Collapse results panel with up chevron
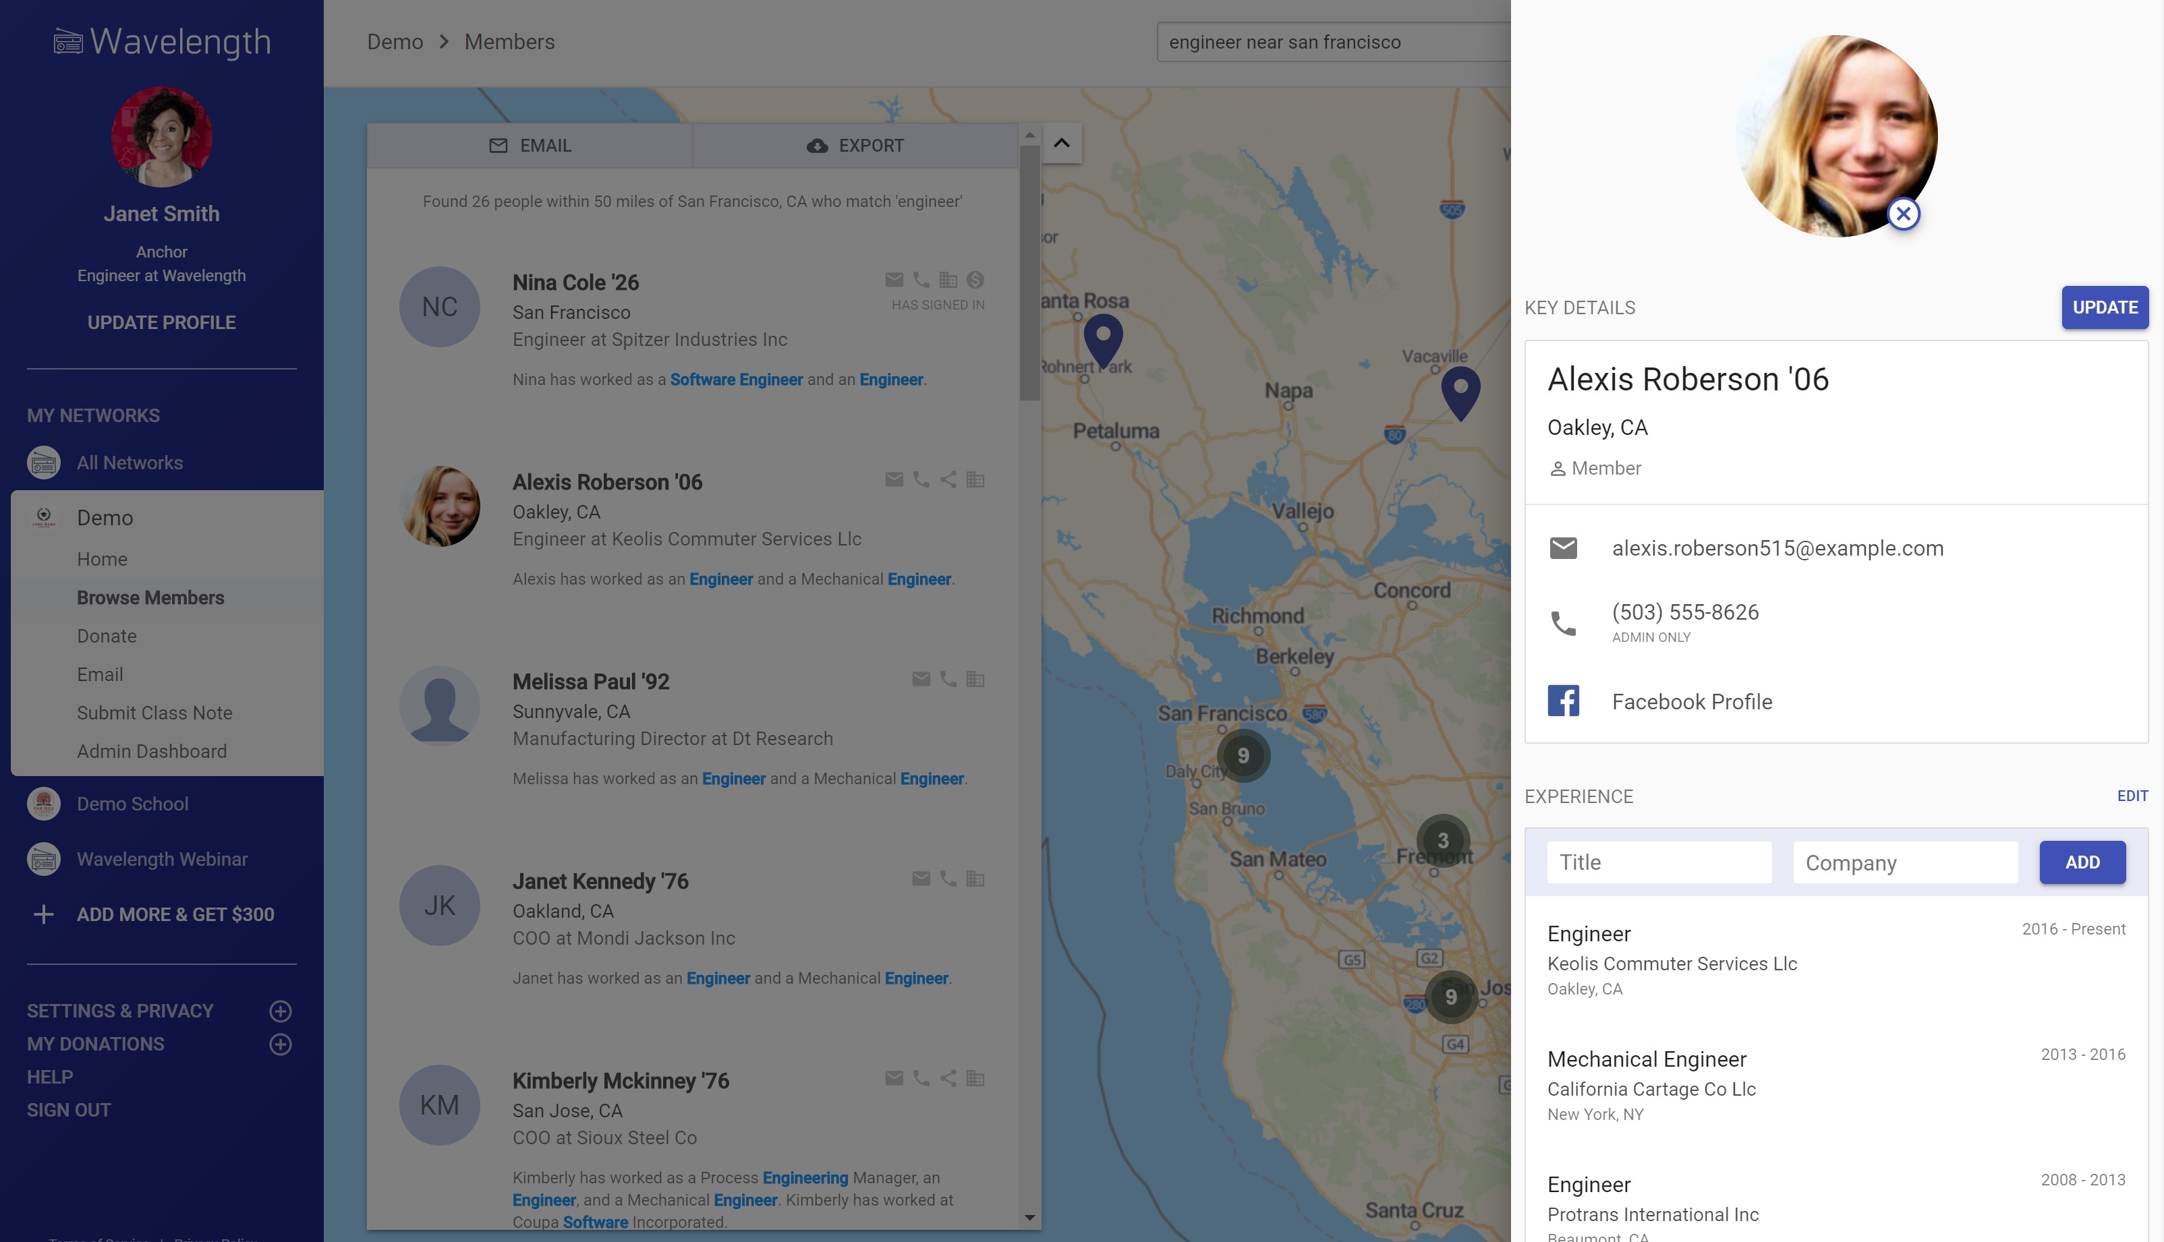This screenshot has height=1242, width=2164. click(x=1062, y=144)
